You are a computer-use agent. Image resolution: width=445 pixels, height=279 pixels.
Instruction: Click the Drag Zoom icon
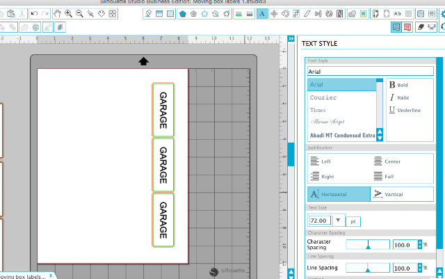(102, 14)
